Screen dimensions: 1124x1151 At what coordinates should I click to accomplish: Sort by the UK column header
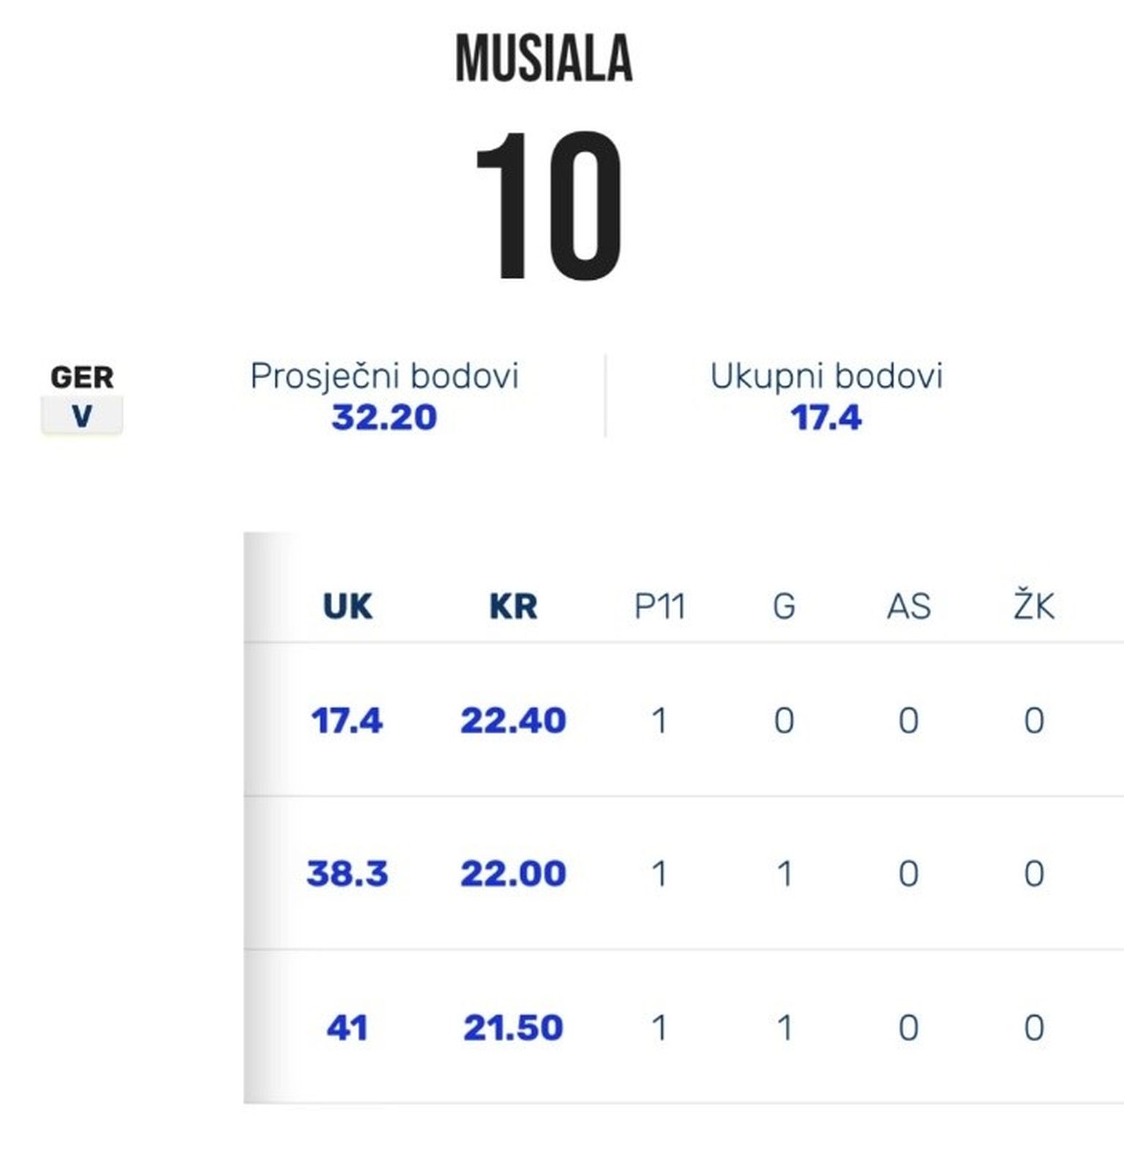click(348, 606)
